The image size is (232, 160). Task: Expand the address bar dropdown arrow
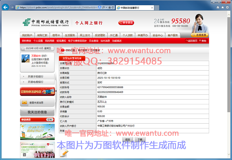coord(106,8)
